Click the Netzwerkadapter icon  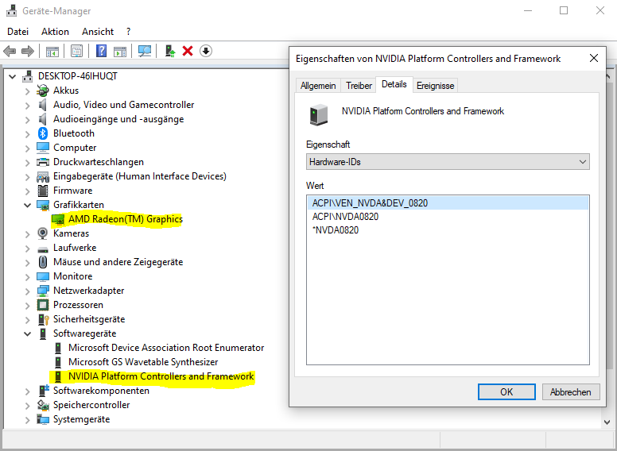click(x=42, y=291)
